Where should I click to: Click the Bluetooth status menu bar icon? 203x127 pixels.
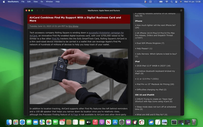tap(145, 2)
